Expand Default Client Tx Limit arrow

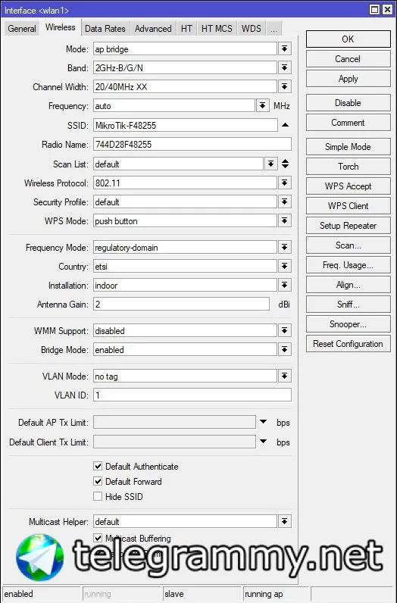tap(263, 442)
